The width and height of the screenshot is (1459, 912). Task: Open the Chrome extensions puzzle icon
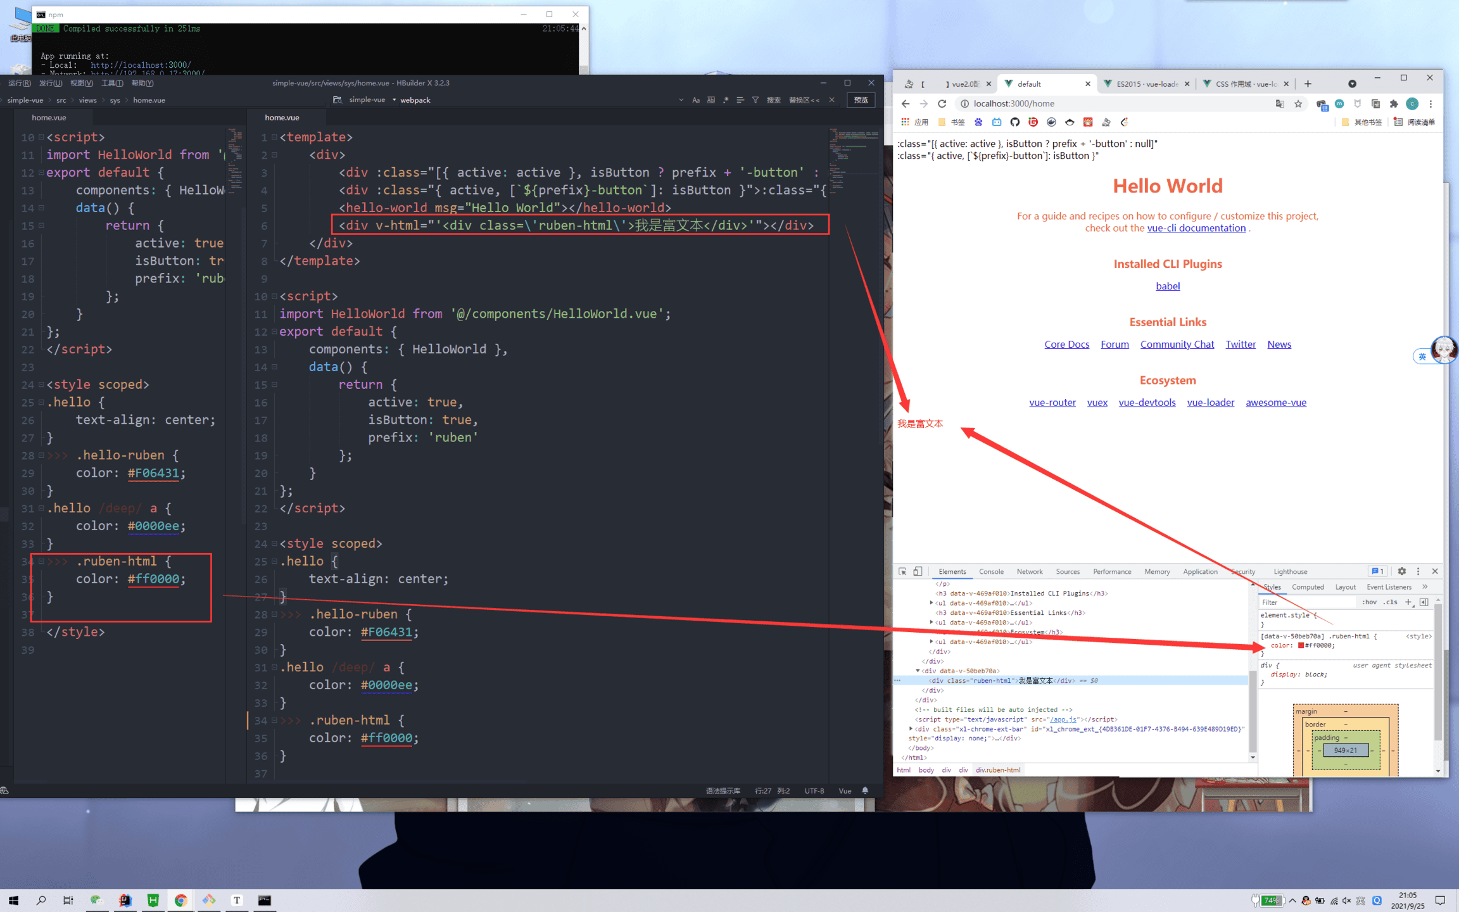[x=1394, y=104]
